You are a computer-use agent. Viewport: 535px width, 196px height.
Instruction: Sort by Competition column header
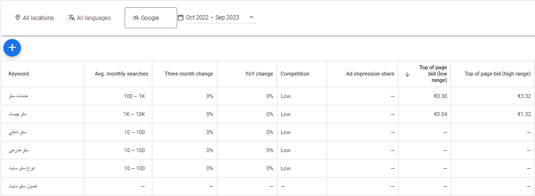pos(295,74)
